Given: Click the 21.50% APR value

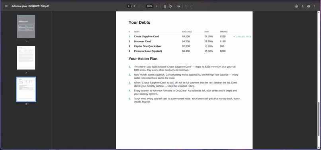Looking at the screenshot, I should tap(208, 41).
